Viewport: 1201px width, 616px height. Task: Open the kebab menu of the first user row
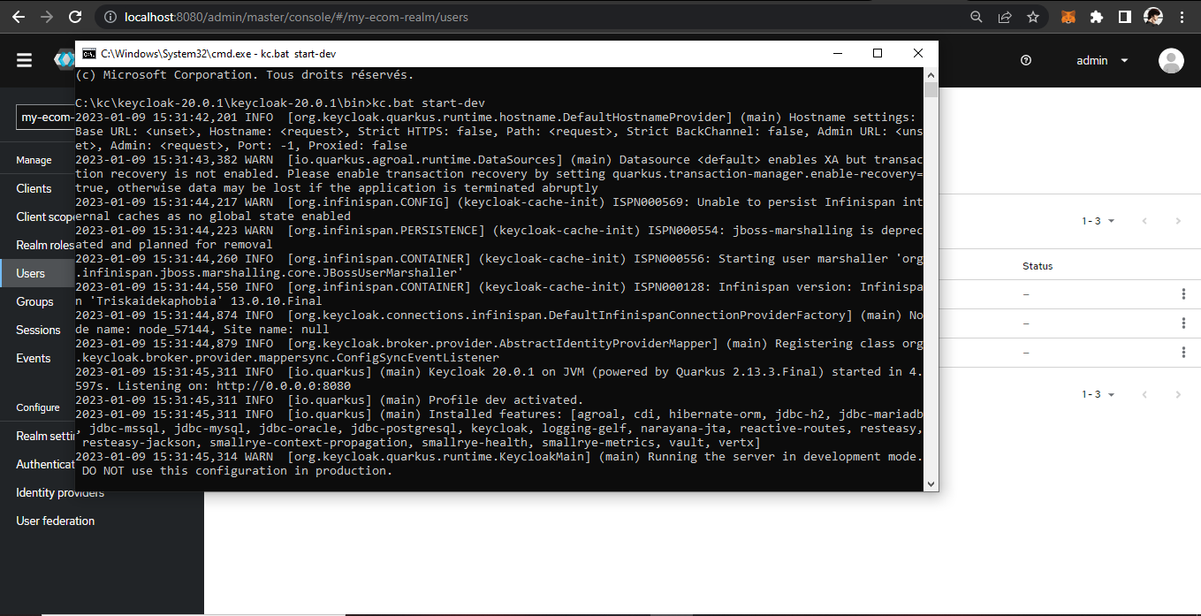click(x=1183, y=294)
